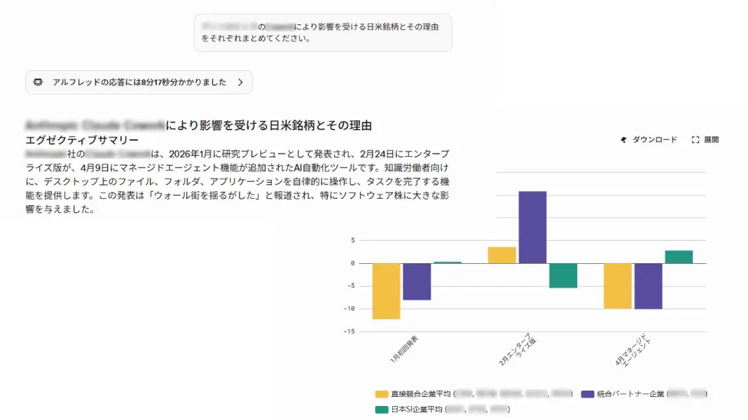
Task: Click the 展開 expand button
Action: (x=705, y=140)
